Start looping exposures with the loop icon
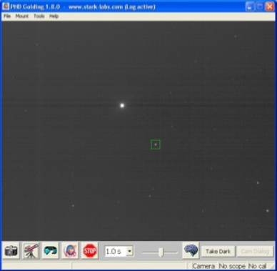Screen dimensions: 277x271 click(x=51, y=251)
